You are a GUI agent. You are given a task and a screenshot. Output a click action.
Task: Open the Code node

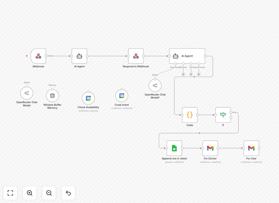click(x=189, y=115)
